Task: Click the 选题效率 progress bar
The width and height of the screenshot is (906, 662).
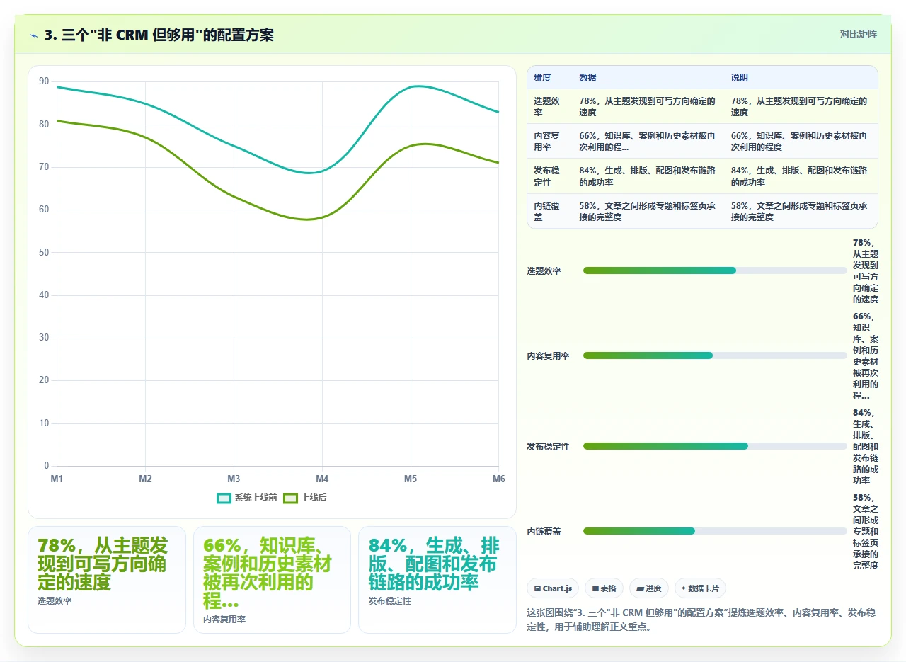Action: tap(715, 270)
